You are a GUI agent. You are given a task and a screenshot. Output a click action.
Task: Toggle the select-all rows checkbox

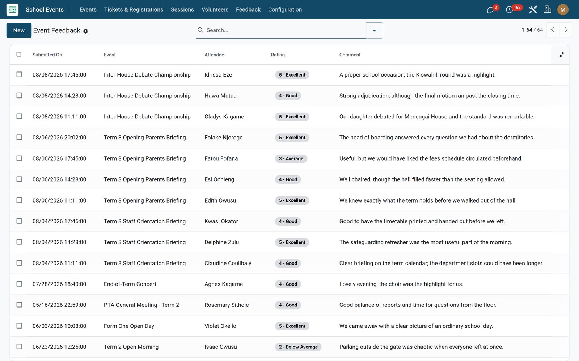[x=19, y=54]
